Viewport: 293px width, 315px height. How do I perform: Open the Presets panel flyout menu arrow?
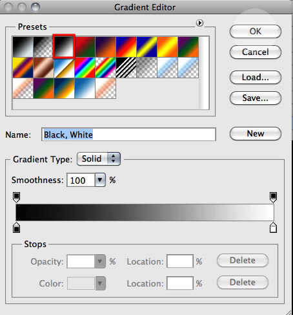[199, 23]
